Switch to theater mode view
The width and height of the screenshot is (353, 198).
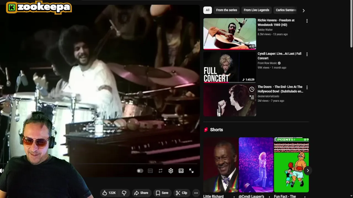[181, 171]
